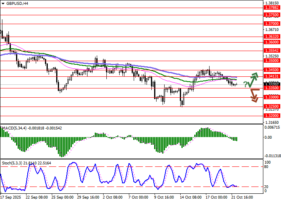Click the red downward forecast arrow
The width and height of the screenshot is (281, 201).
pos(253,96)
